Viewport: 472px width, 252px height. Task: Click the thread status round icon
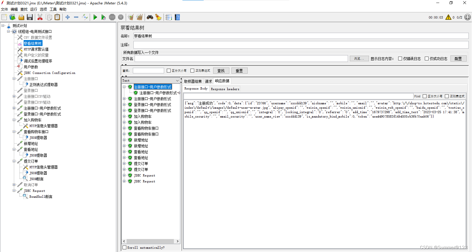468,17
